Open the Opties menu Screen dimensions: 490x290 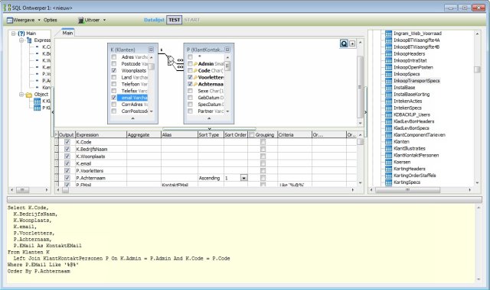coord(51,20)
